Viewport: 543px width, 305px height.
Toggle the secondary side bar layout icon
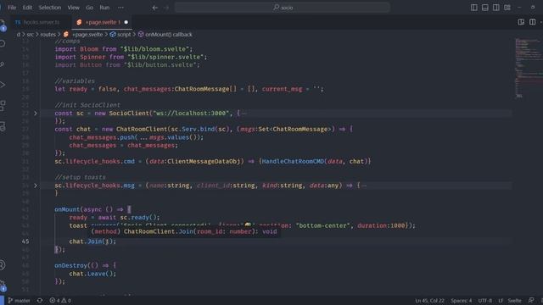click(496, 8)
